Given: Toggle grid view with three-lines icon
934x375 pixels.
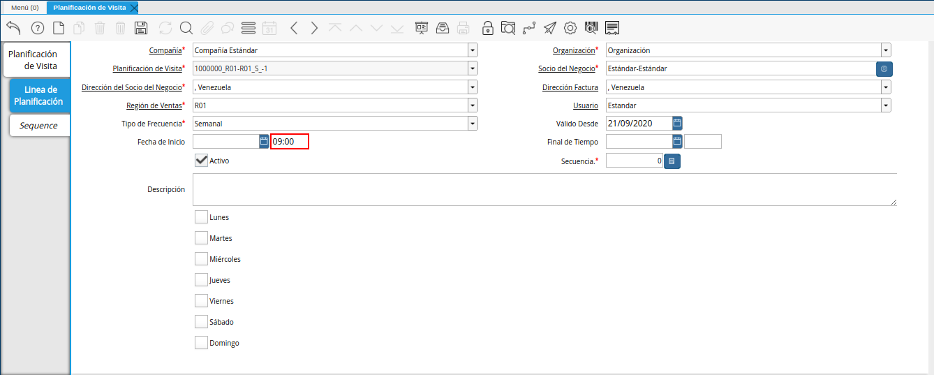Looking at the screenshot, I should 248,28.
